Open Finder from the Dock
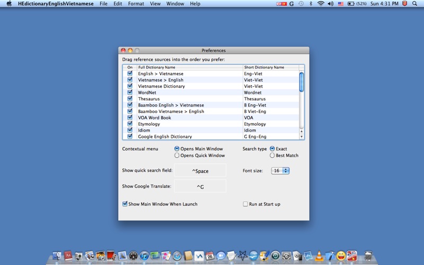This screenshot has height=265, width=424. tap(57, 255)
